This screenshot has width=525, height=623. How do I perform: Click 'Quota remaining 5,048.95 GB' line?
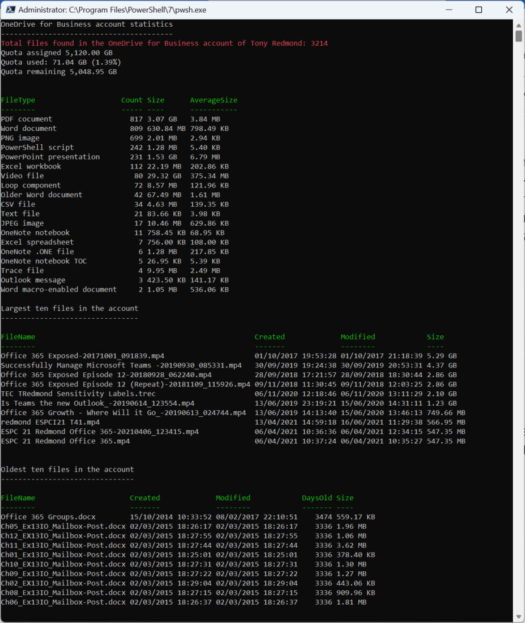pyautogui.click(x=59, y=72)
